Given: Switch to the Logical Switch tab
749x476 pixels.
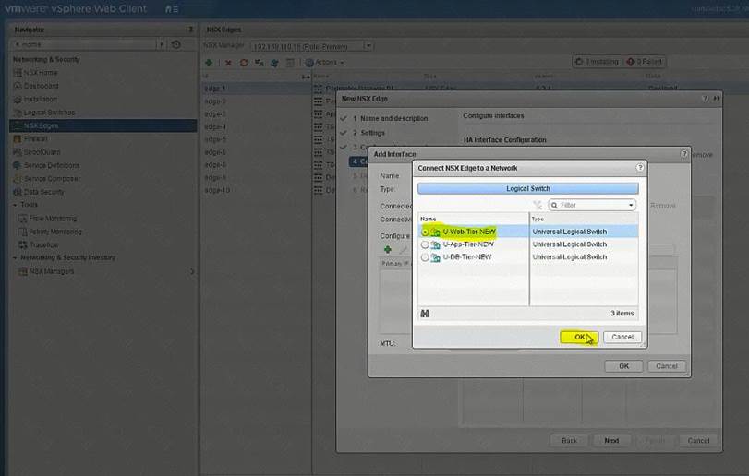Looking at the screenshot, I should (x=527, y=187).
